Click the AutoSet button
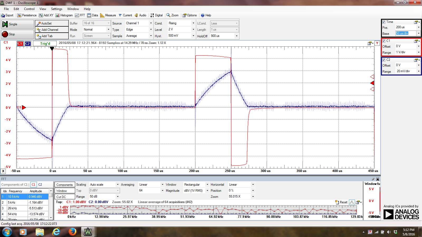The width and height of the screenshot is (422, 237). coord(52,23)
